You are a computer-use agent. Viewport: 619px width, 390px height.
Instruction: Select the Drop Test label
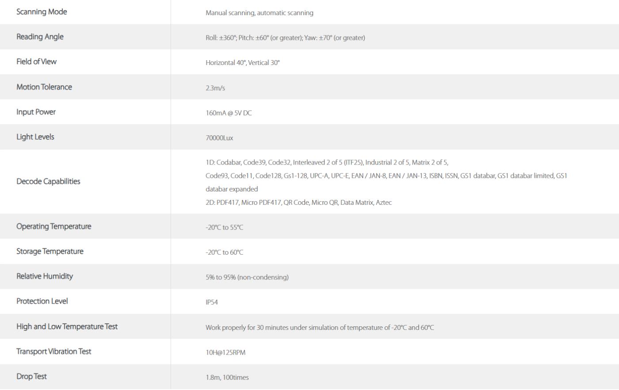(31, 377)
